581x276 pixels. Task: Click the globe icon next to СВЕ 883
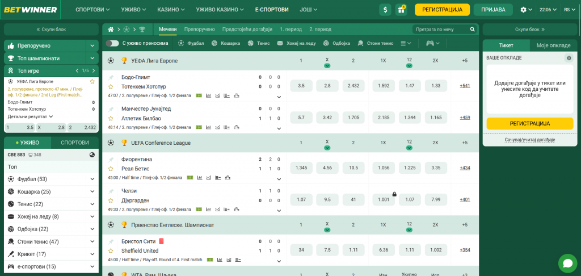92,154
